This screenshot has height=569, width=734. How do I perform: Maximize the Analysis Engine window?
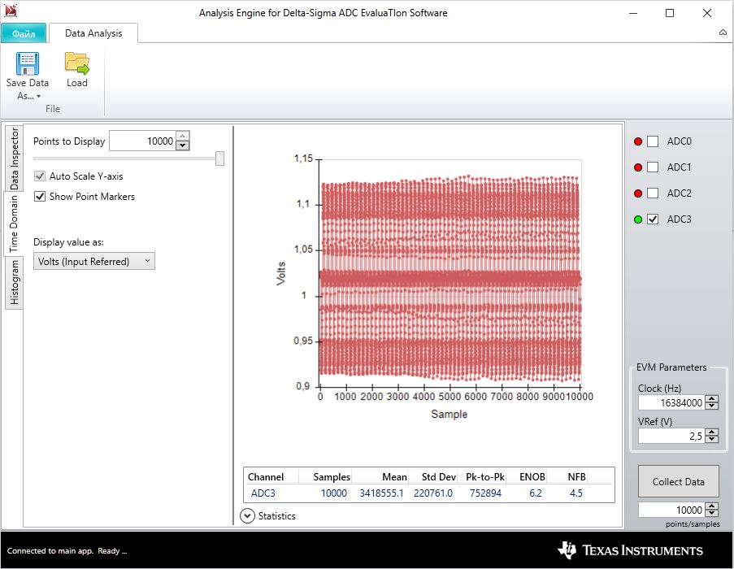click(670, 13)
